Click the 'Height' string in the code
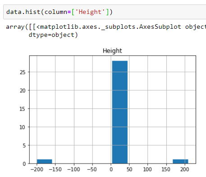The image size is (206, 177). click(90, 12)
